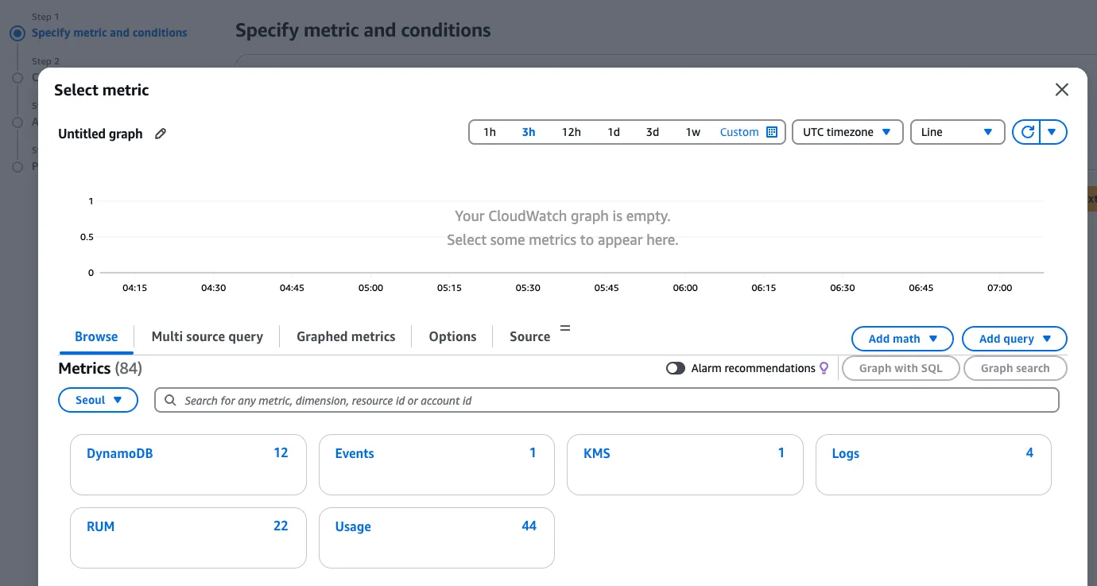Screen dimensions: 1097x586
Task: Open the Usage metrics card
Action: 436,537
